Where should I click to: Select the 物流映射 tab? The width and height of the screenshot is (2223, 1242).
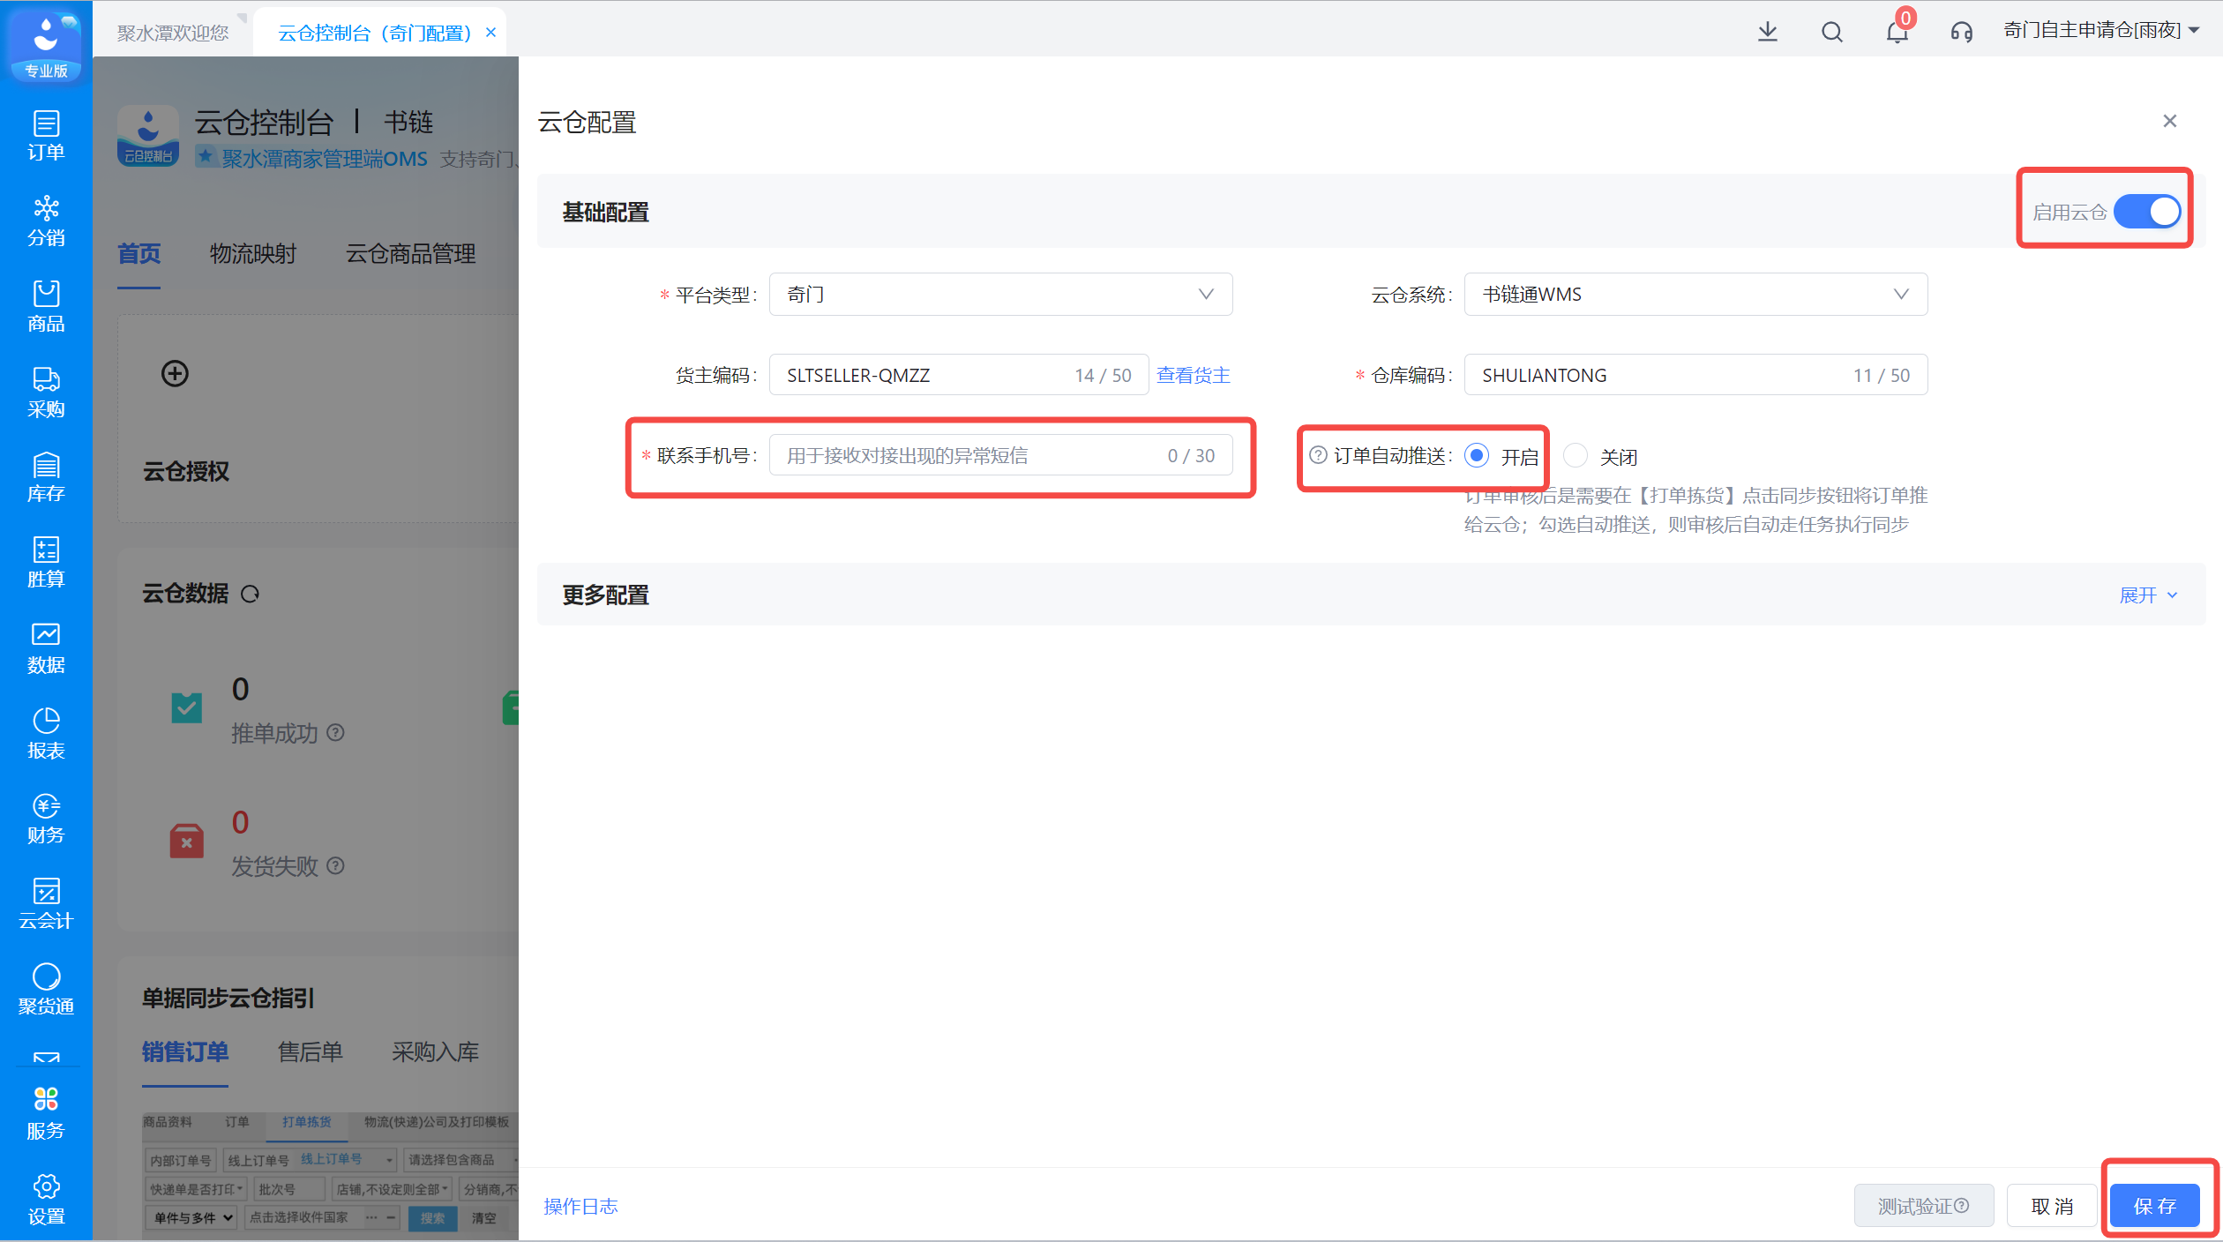(253, 254)
